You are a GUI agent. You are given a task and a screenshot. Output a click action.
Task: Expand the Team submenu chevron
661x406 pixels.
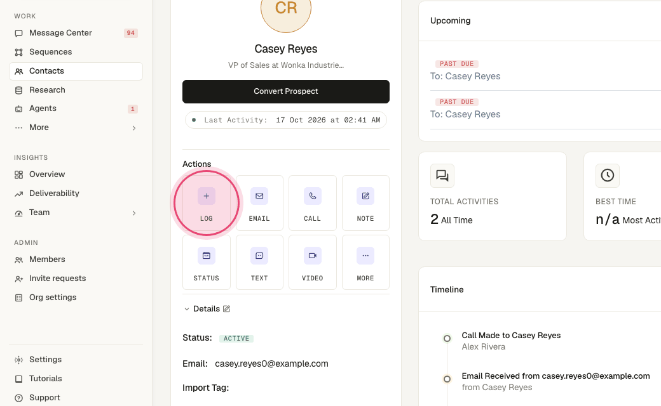click(134, 213)
